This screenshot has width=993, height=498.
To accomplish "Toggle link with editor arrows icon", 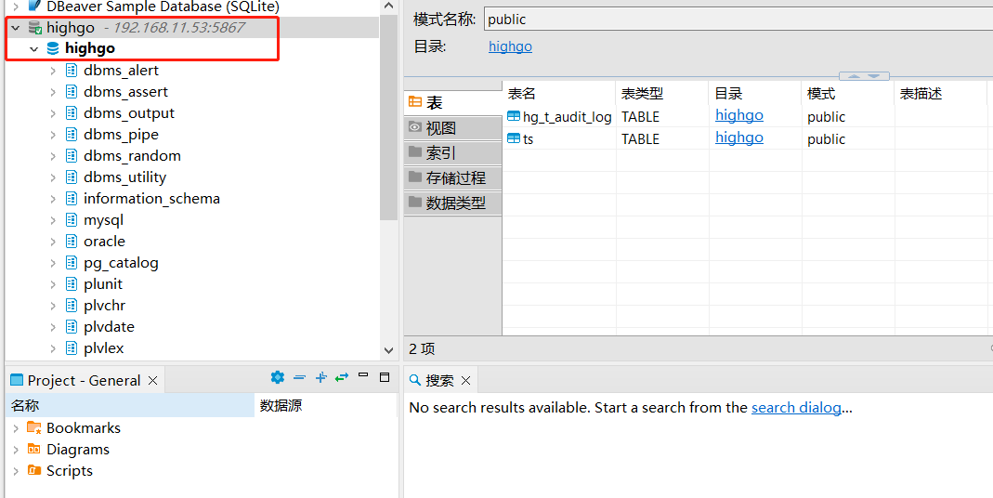I will click(x=342, y=377).
